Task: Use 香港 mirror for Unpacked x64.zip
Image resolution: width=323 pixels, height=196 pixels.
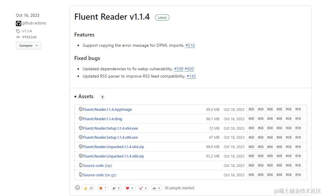Action: pyautogui.click(x=298, y=147)
